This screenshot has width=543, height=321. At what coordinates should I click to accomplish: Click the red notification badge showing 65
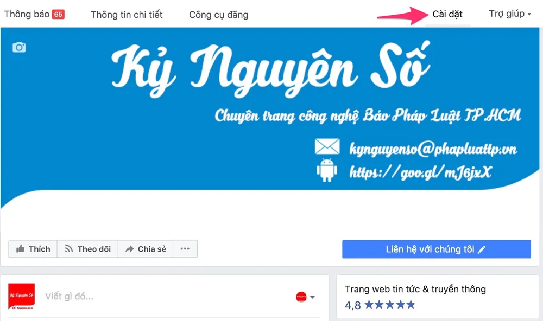[x=58, y=14]
